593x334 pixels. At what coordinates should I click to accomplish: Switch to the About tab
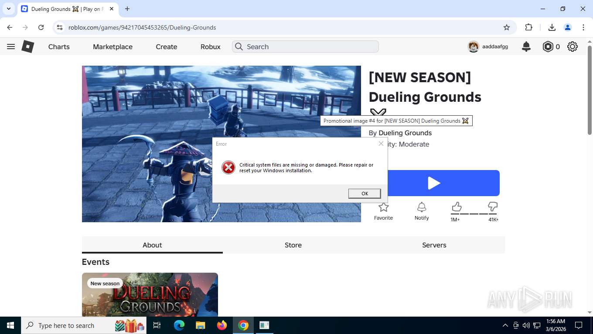[x=152, y=245]
